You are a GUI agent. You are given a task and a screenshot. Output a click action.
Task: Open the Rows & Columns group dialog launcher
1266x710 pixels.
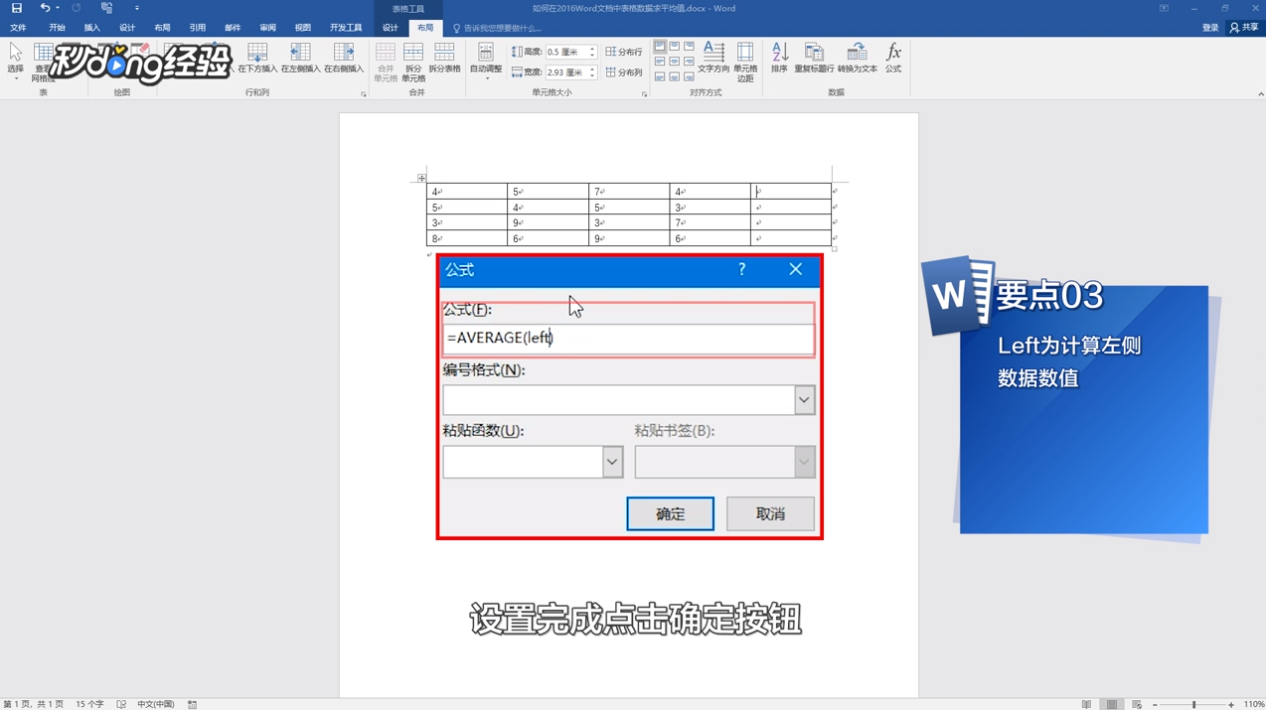coord(364,94)
